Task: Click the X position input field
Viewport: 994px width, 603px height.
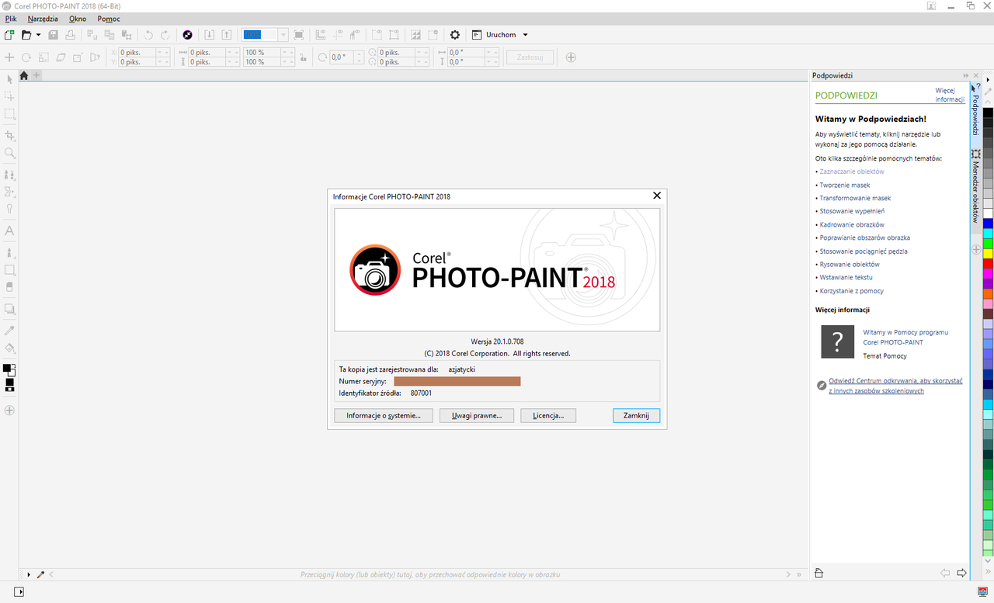Action: pyautogui.click(x=137, y=52)
